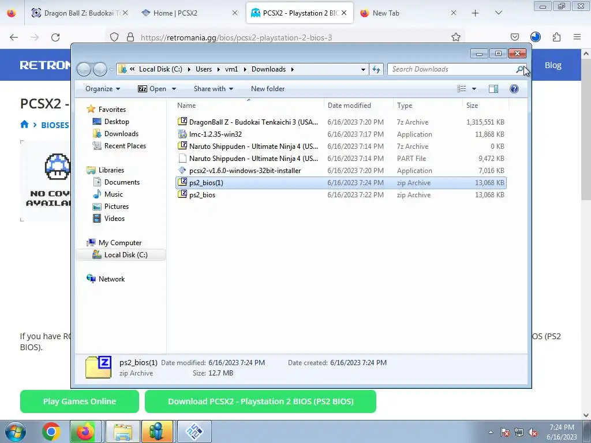Switch to Firefox in the taskbar
This screenshot has height=443, width=591.
85,431
